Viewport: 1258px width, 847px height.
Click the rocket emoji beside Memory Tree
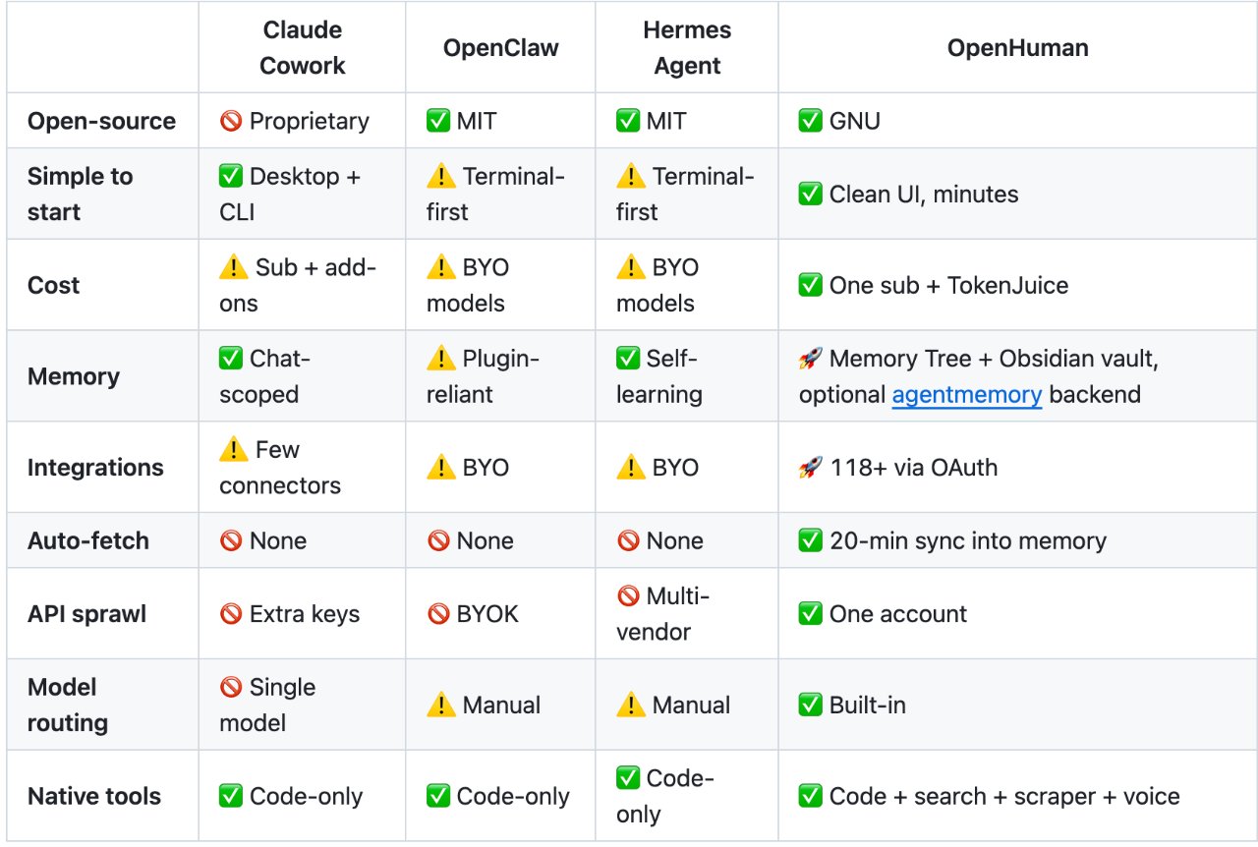(811, 360)
